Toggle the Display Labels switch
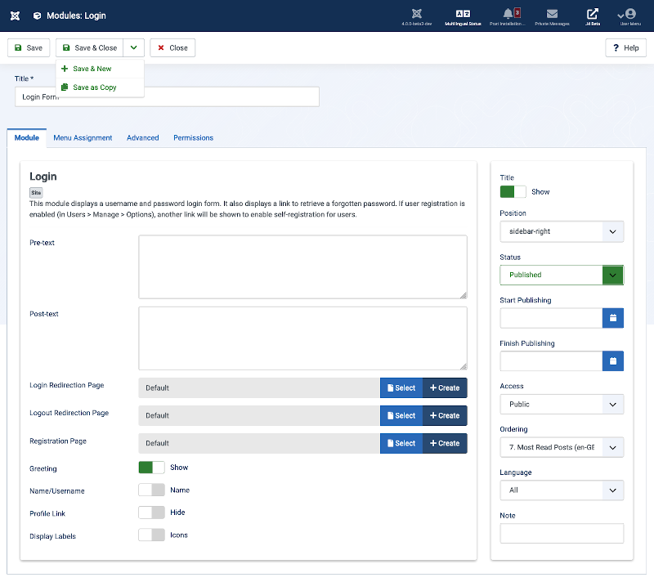Screen dimensions: 654x582 pos(151,535)
